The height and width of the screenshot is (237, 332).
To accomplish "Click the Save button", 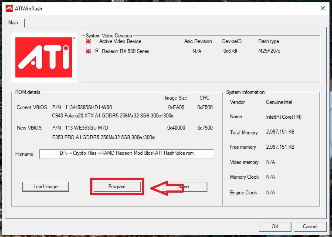I will (183, 187).
